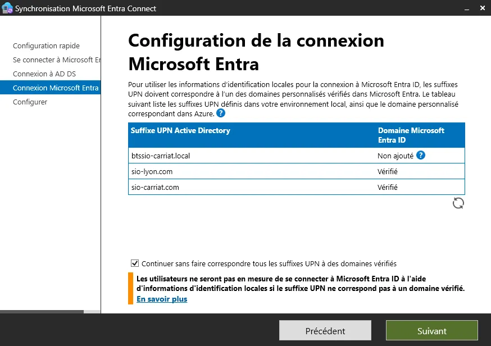491x346 pixels.
Task: Open the 'Configuration rapide' step
Action: [x=46, y=45]
